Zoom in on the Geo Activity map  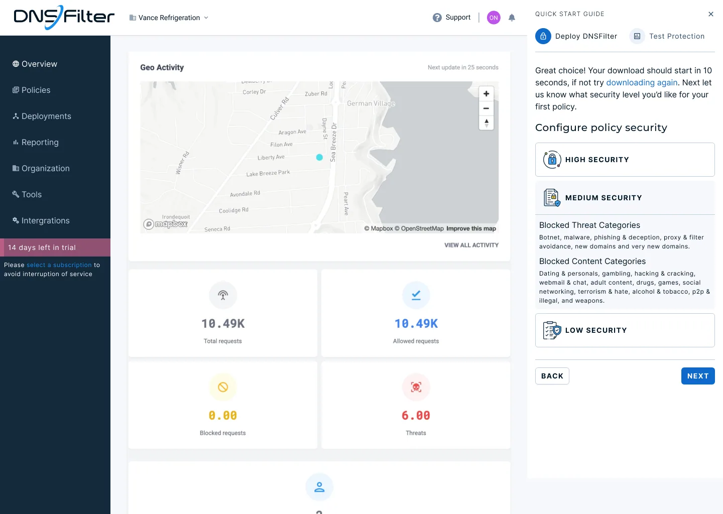click(x=486, y=94)
